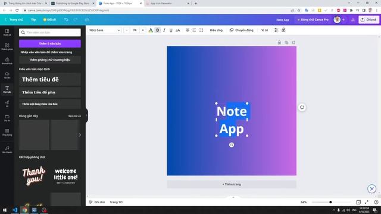381x214 pixels.
Task: Open the Brand Hub sidebar panel
Action: [x=7, y=61]
